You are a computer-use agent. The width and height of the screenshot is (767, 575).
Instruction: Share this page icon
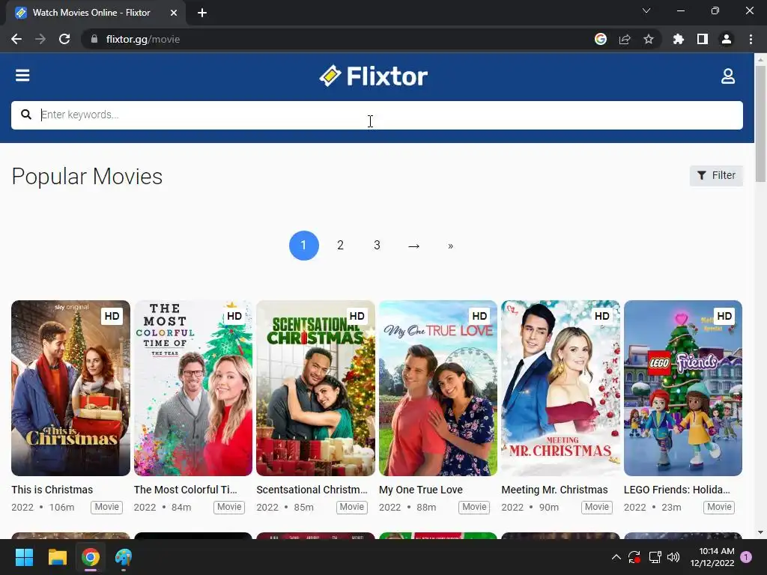[x=625, y=39]
